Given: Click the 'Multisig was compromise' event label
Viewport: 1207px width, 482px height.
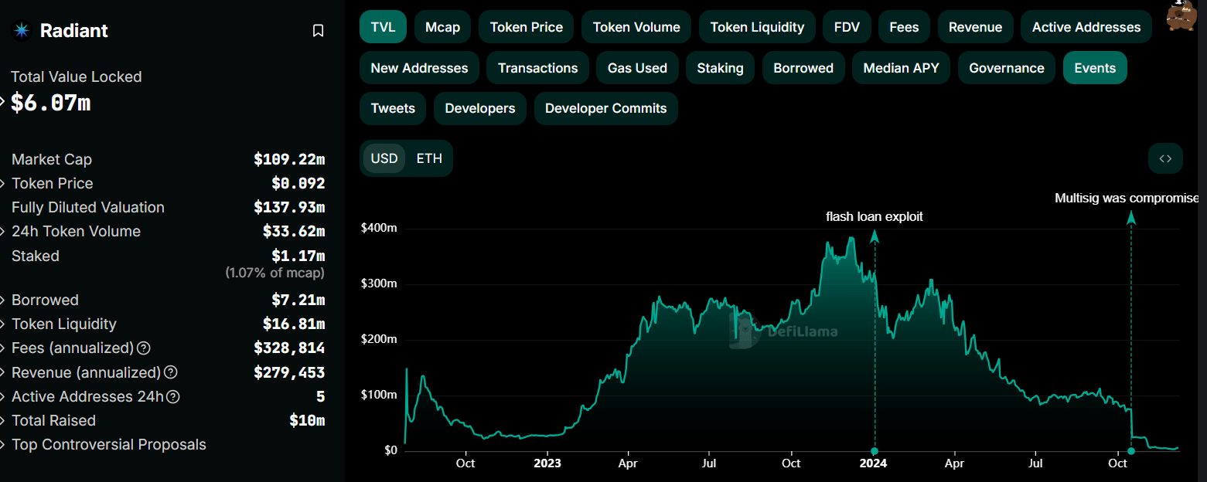Looking at the screenshot, I should coord(1127,199).
